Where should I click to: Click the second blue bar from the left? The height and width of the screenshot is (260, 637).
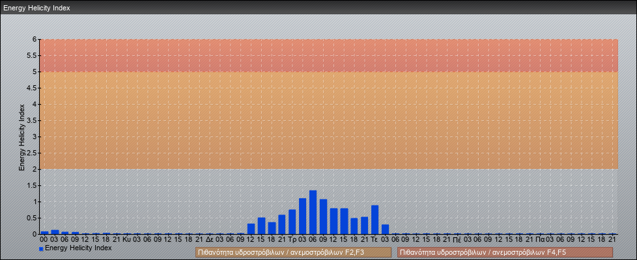[x=55, y=231]
